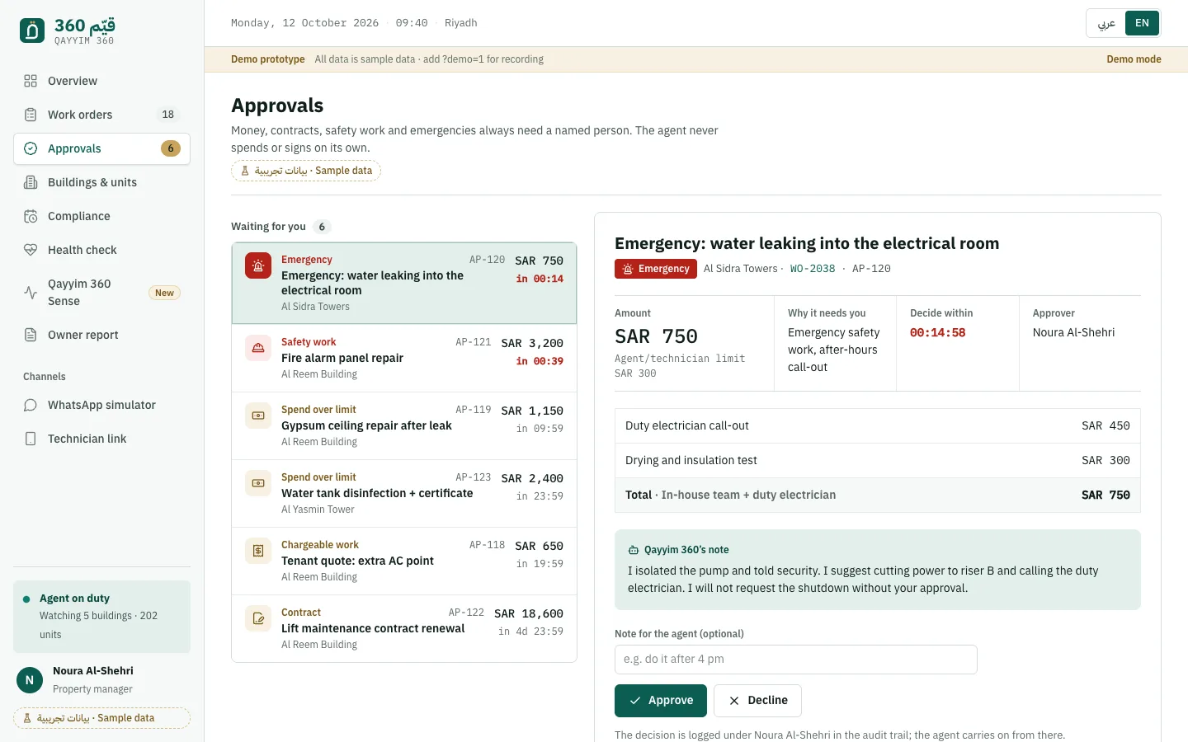Viewport: 1188px width, 742px height.
Task: Click the Approvals check-circle icon
Action: (x=31, y=148)
